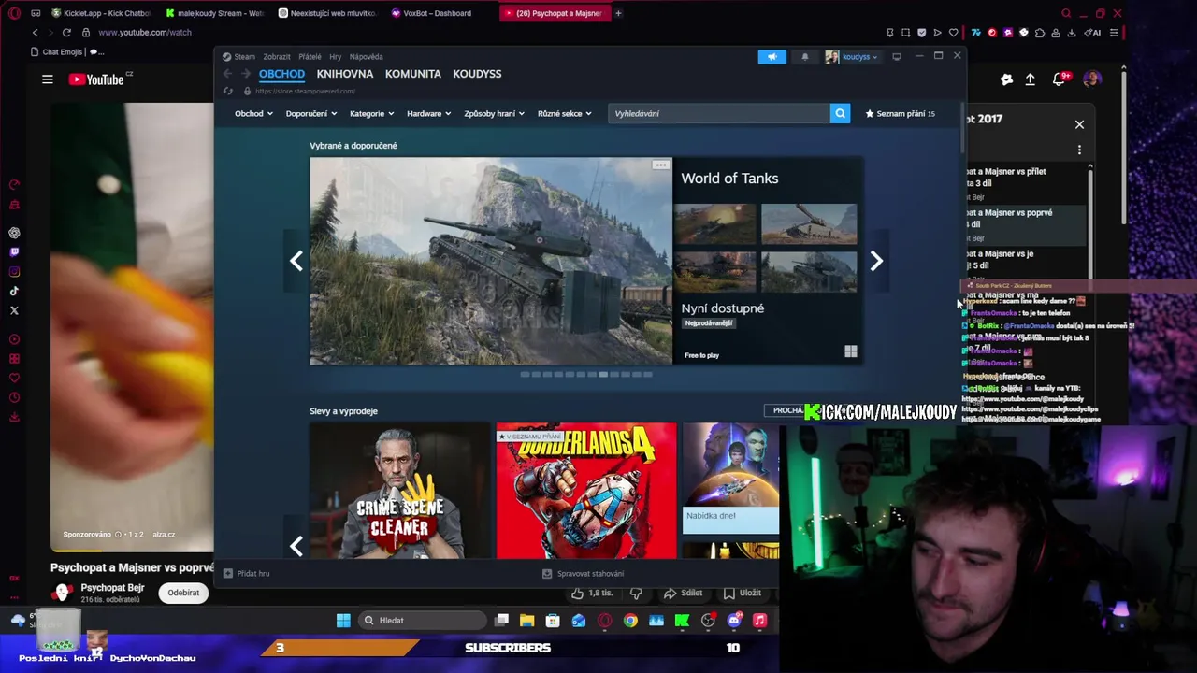Screen dimensions: 1197x673
Task: Switch to the KNIHOVNA tab in Steam
Action: [345, 74]
